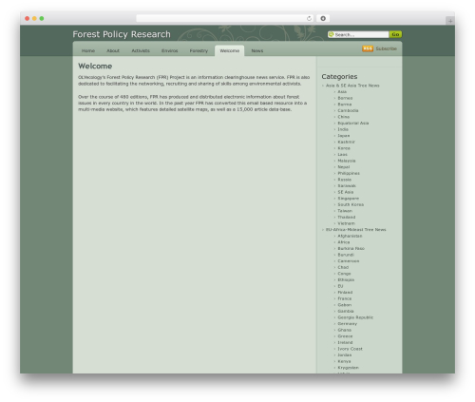Open the Activists tab

141,50
